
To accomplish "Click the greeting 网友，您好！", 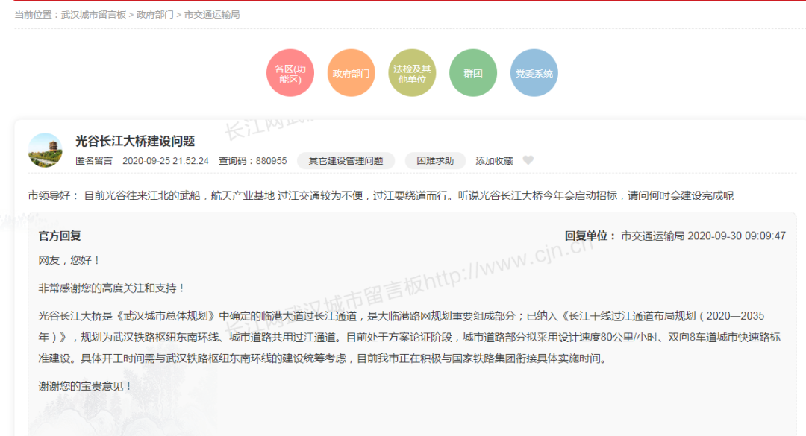I will [69, 260].
